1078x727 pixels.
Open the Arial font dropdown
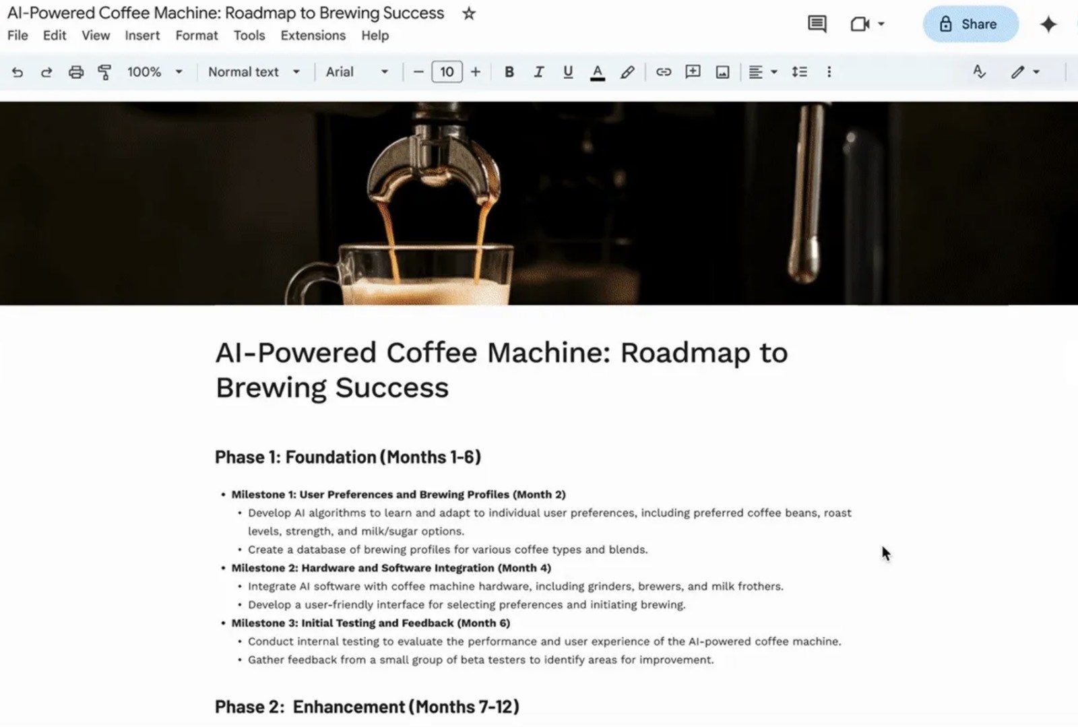pos(357,72)
